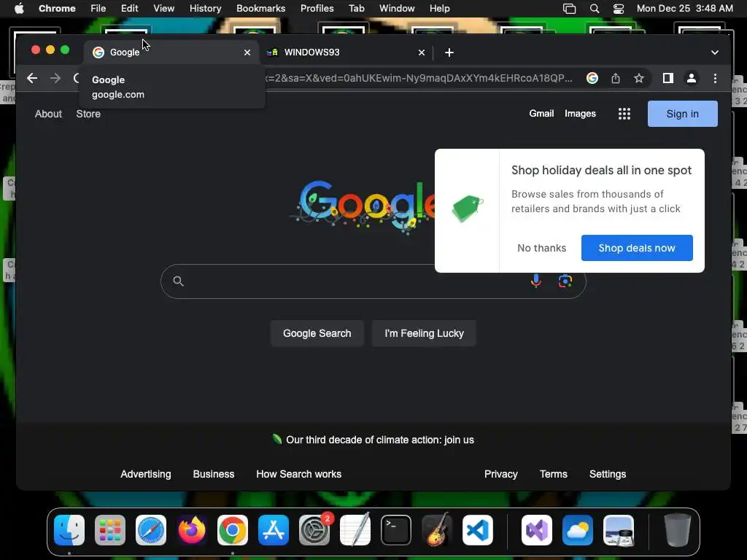Viewport: 747px width, 560px height.
Task: Click I'm Feeling Lucky
Action: coord(424,333)
